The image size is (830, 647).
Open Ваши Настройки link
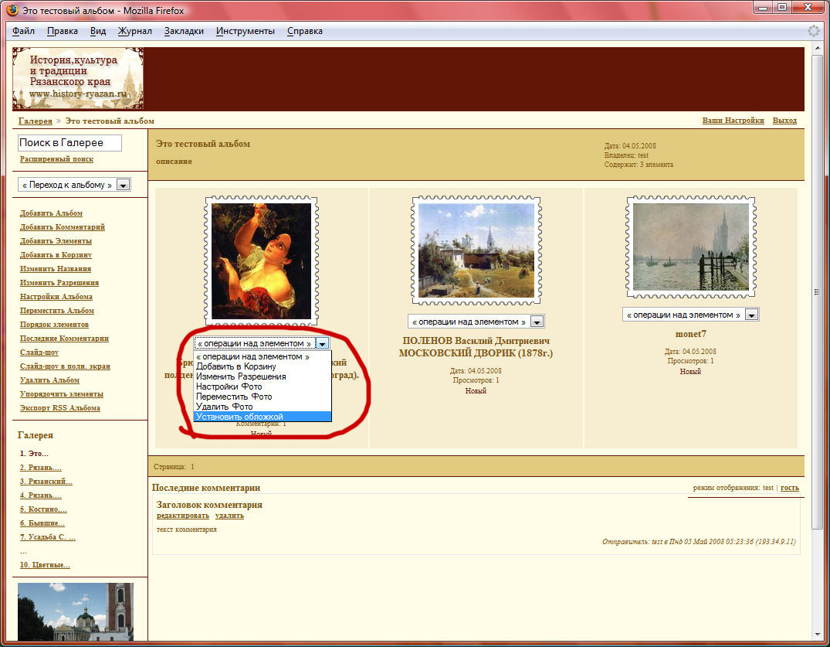pyautogui.click(x=733, y=121)
